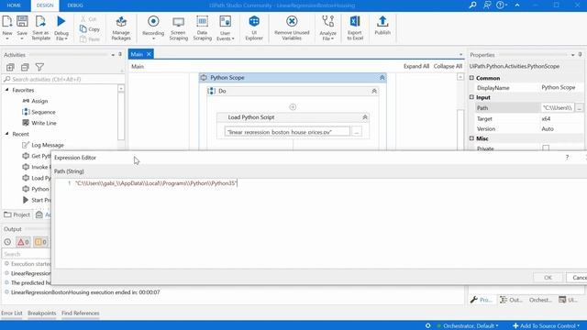Open UI Explorer

click(x=254, y=27)
